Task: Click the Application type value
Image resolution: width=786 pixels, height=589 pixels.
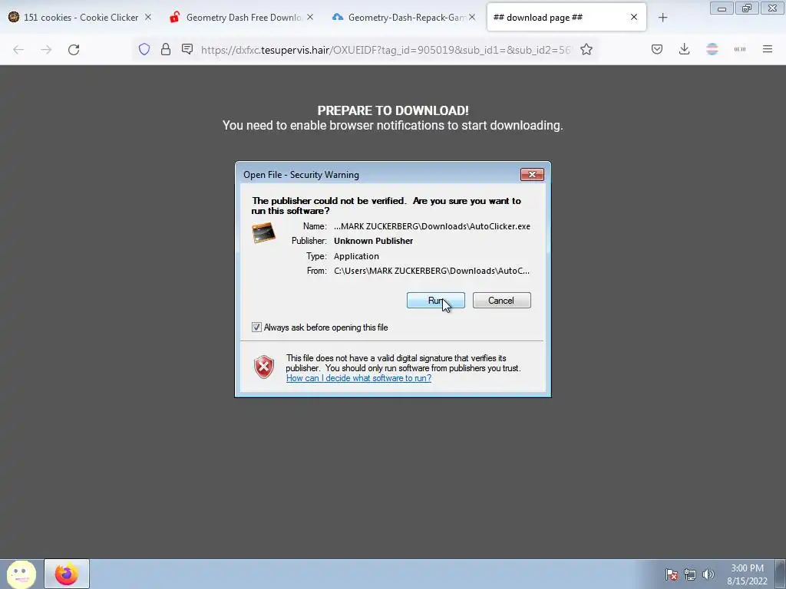Action: tap(356, 256)
